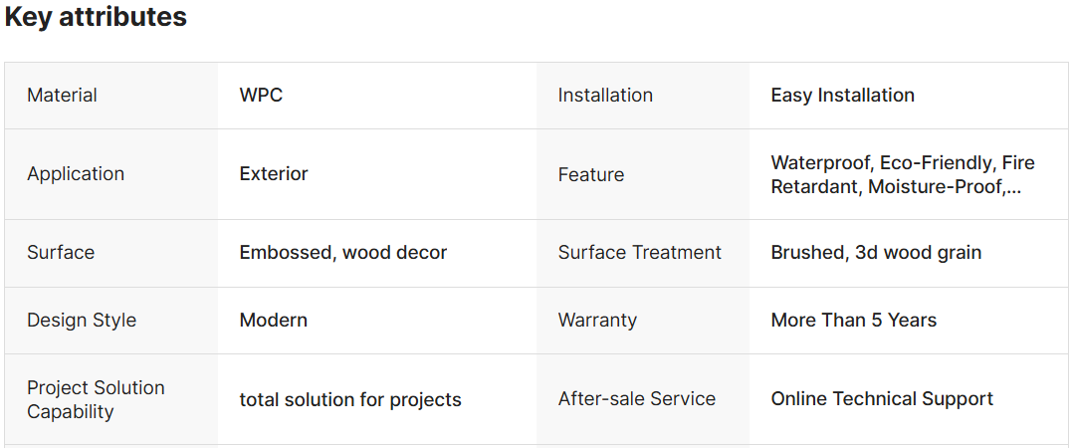The image size is (1073, 448).
Task: Click the Installation label cell
Action: pos(605,96)
